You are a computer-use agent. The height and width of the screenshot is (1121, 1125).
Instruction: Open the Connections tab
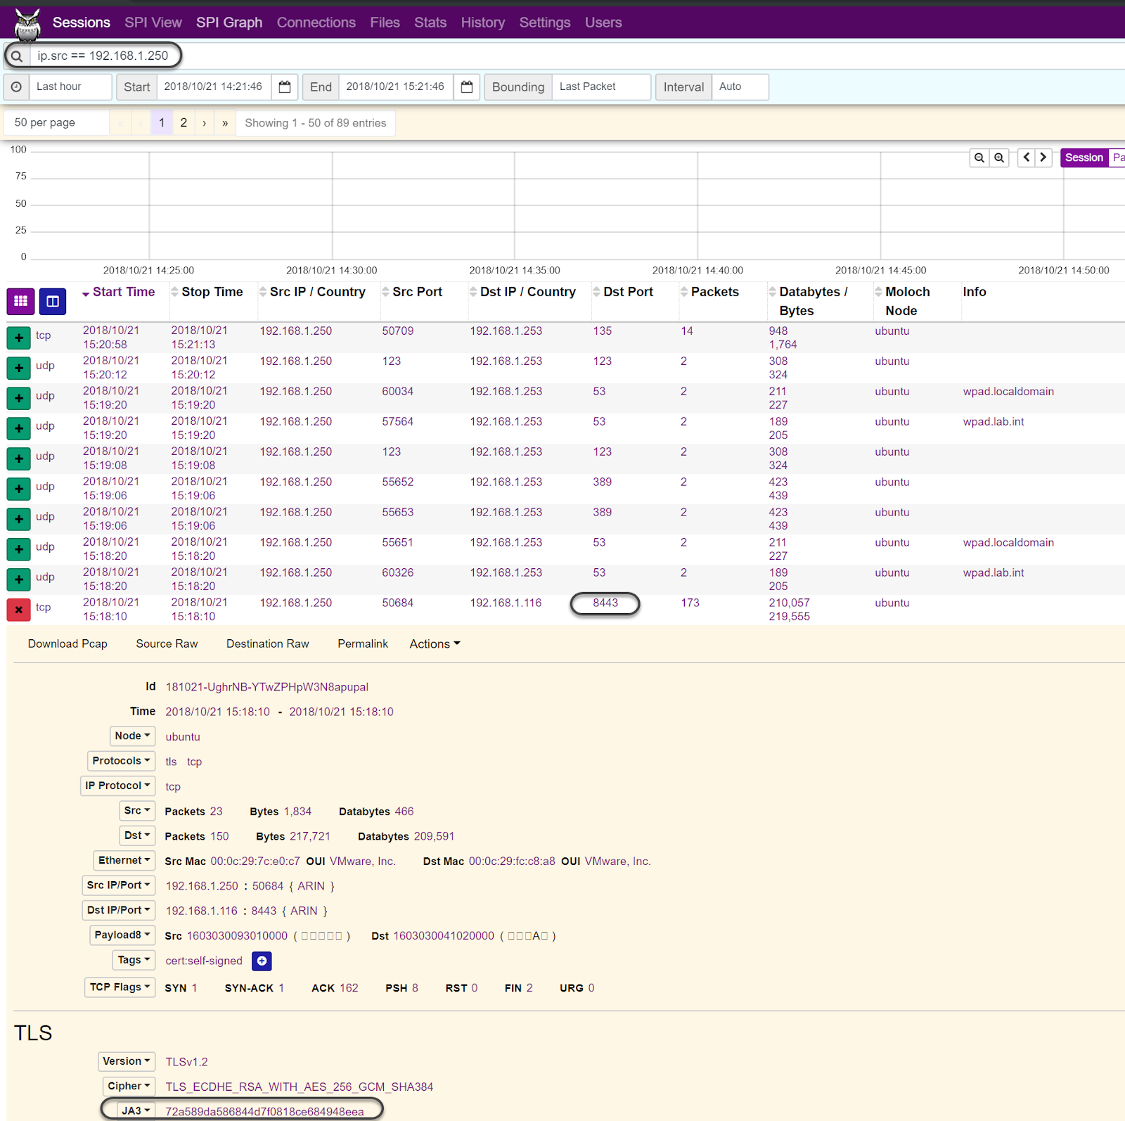coord(316,23)
